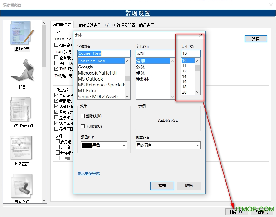This screenshot has width=276, height=217.
Task: Switch to the 其他编辑器设置 tab
Action: pyautogui.click(x=88, y=25)
